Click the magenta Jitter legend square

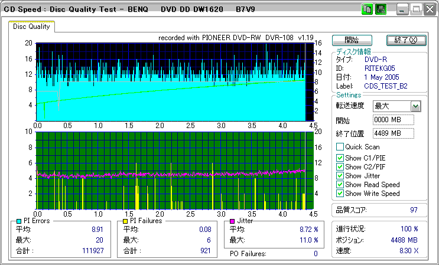point(232,221)
